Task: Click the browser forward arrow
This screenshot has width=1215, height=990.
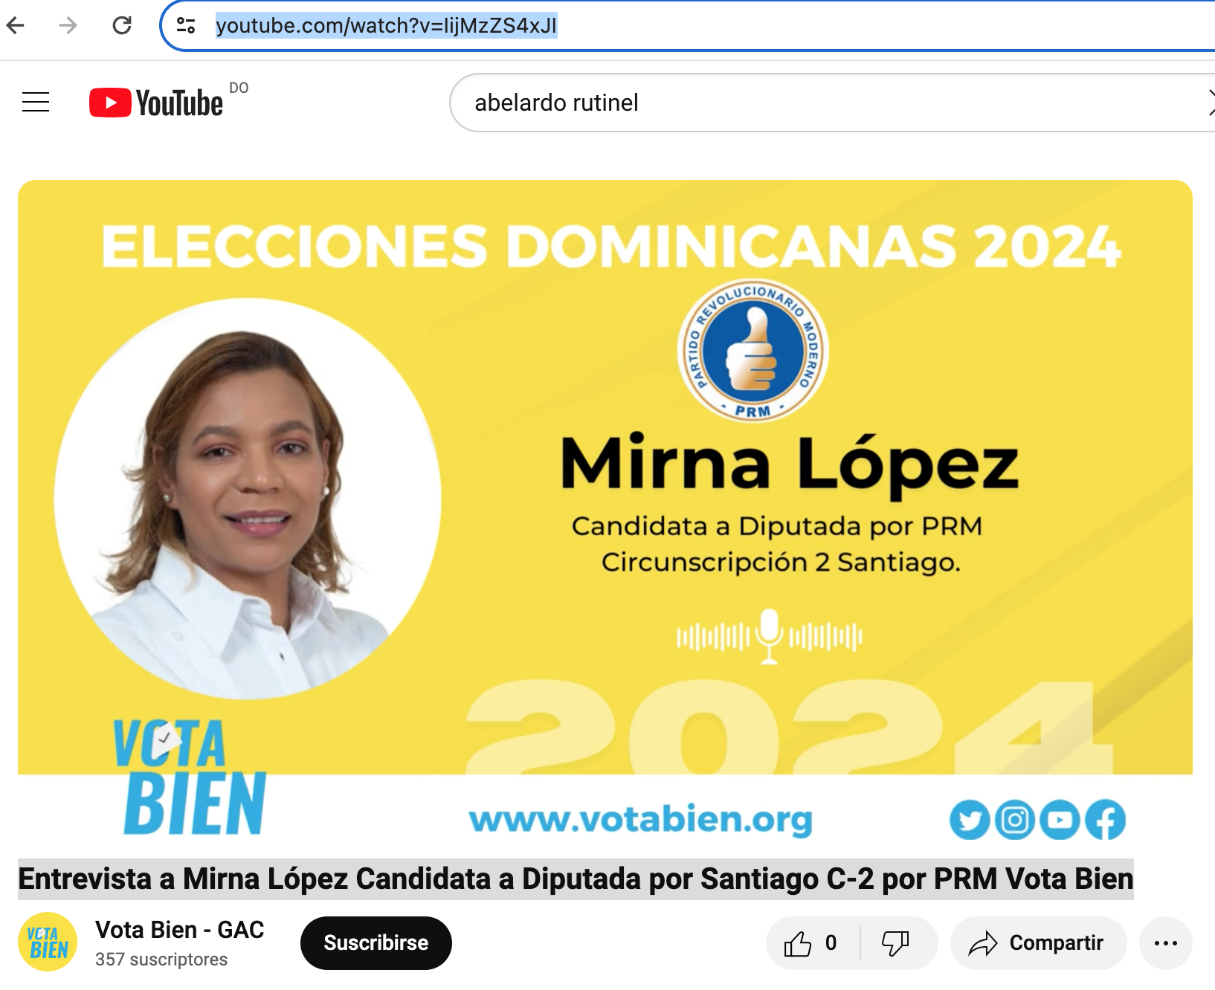Action: (x=68, y=25)
